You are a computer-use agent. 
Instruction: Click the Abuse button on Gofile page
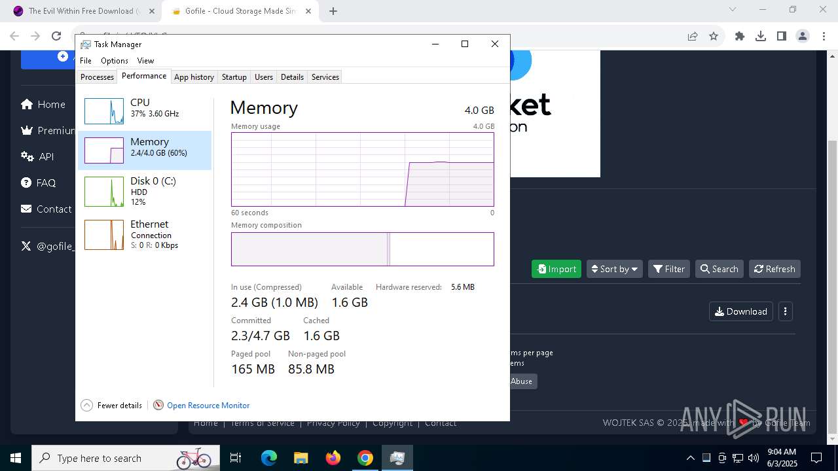pos(522,381)
